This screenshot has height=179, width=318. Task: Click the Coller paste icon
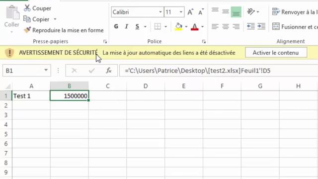click(x=12, y=12)
